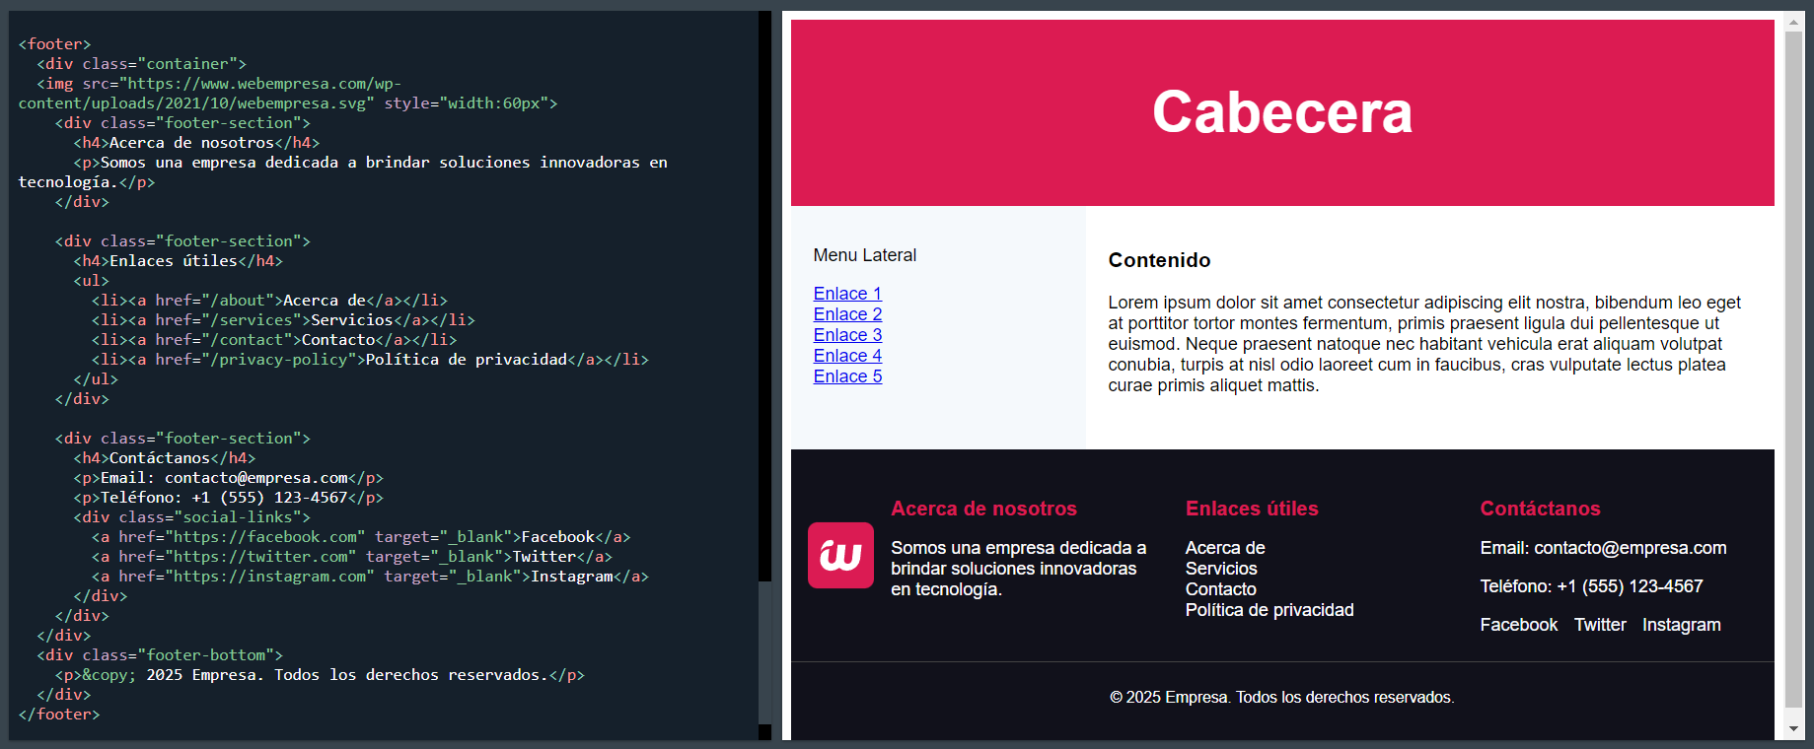
Task: Click the closing </footer> tag in code
Action: coord(59,715)
